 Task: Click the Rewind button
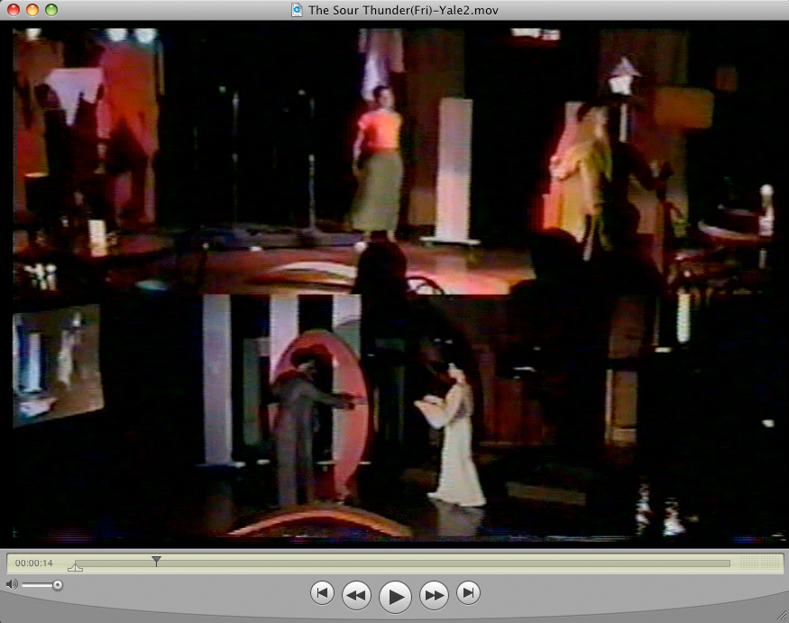pyautogui.click(x=357, y=594)
